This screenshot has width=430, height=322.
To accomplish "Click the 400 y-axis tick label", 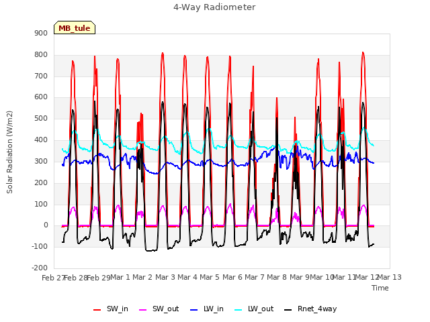I will [x=41, y=140].
